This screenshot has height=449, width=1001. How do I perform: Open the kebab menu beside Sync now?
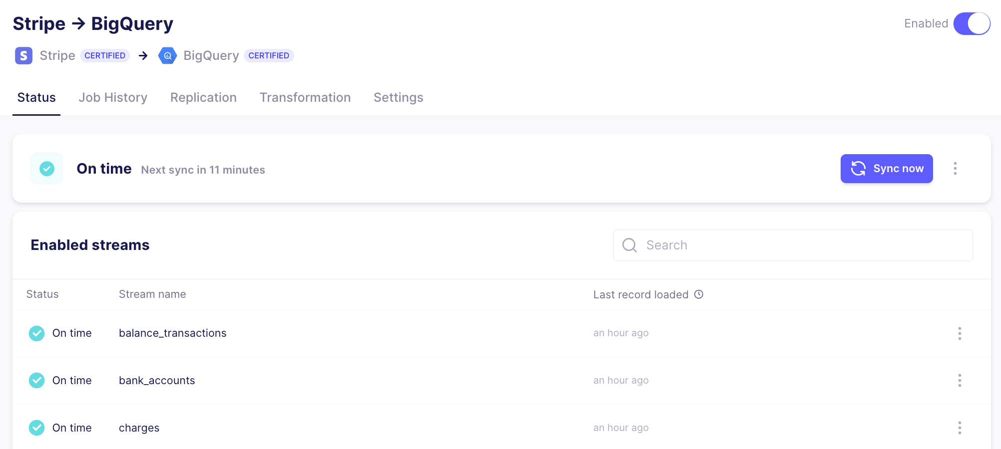955,169
